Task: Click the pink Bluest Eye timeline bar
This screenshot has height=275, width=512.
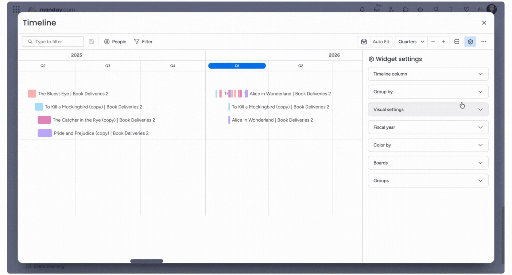Action: click(x=32, y=94)
